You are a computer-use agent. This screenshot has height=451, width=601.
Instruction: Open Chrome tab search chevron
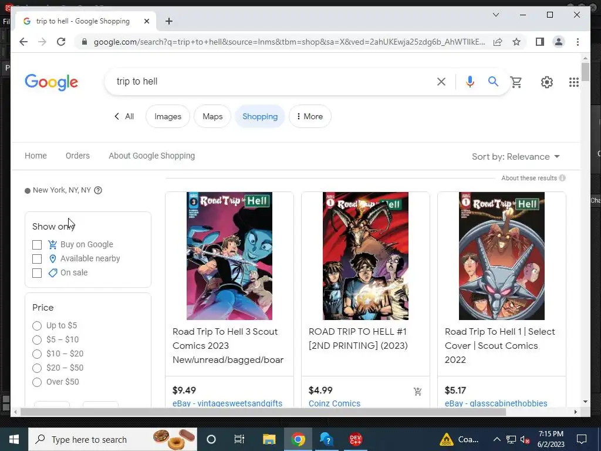coord(495,15)
